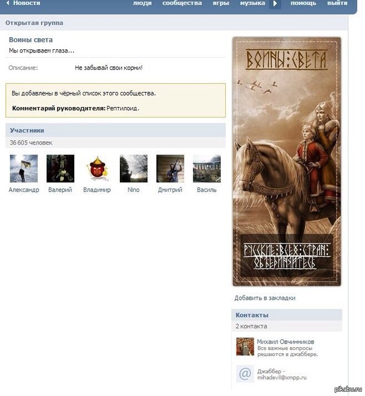The image size is (365, 396).
Task: Open the сообщества menu item
Action: coord(182,3)
